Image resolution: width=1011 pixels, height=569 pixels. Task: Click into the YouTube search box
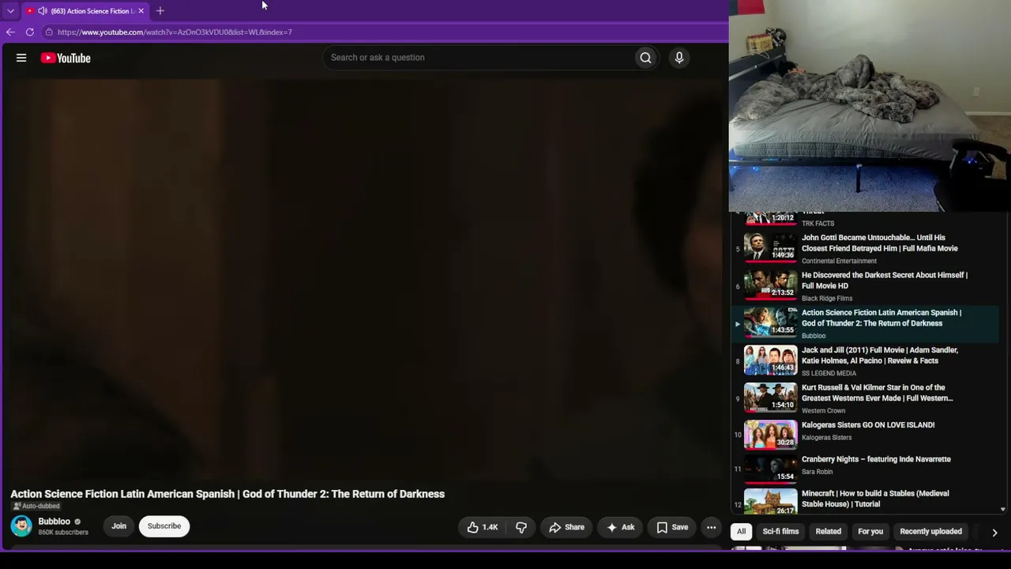pyautogui.click(x=479, y=58)
